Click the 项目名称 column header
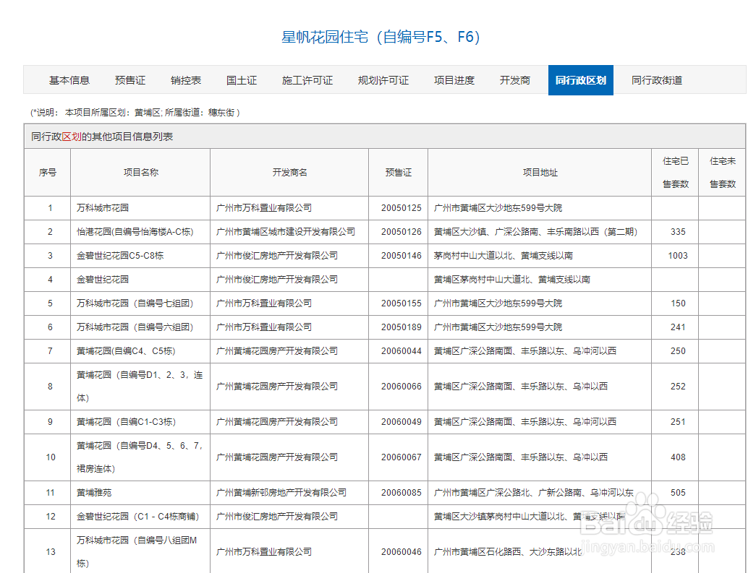Image resolution: width=756 pixels, height=573 pixels. (140, 173)
